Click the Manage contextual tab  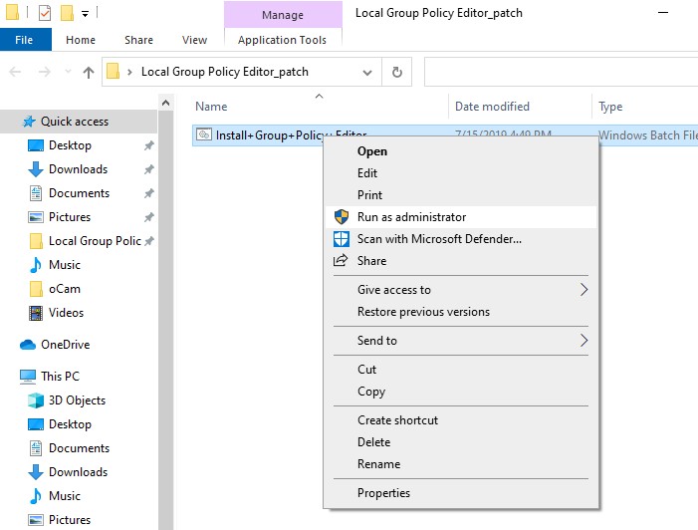283,15
